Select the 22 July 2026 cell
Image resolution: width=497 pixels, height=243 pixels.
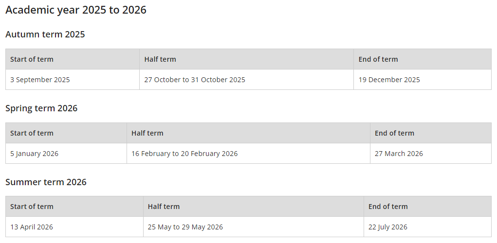(427, 227)
